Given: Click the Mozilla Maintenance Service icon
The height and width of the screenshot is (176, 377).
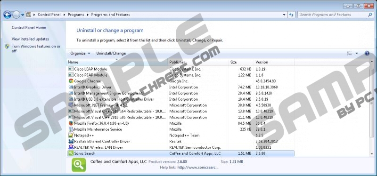Looking at the screenshot, I should click(x=71, y=129).
